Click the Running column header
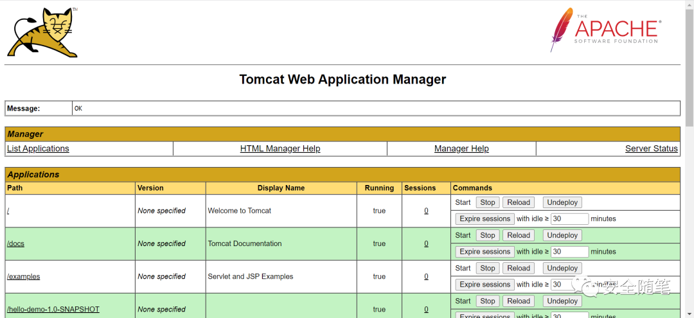The image size is (694, 318). tap(379, 188)
